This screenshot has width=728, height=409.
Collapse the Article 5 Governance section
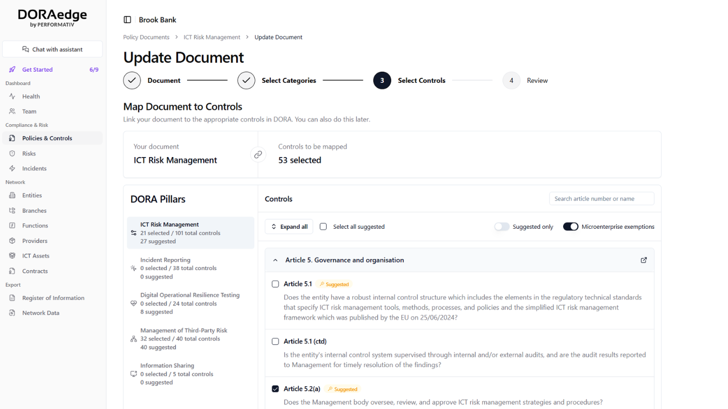pos(275,260)
